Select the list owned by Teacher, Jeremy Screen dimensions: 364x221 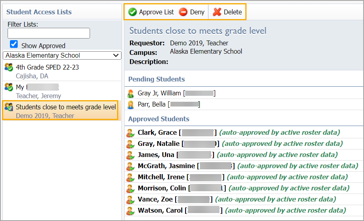(38, 96)
